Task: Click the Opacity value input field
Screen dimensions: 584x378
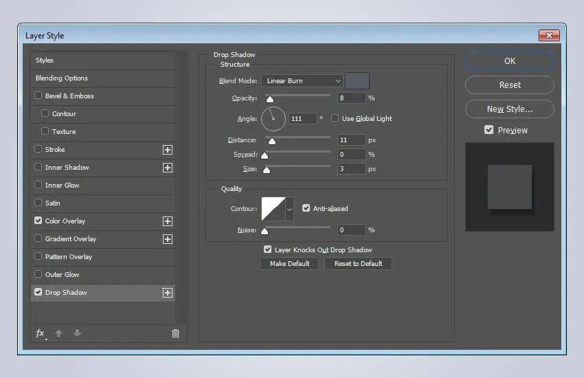Action: [x=350, y=98]
